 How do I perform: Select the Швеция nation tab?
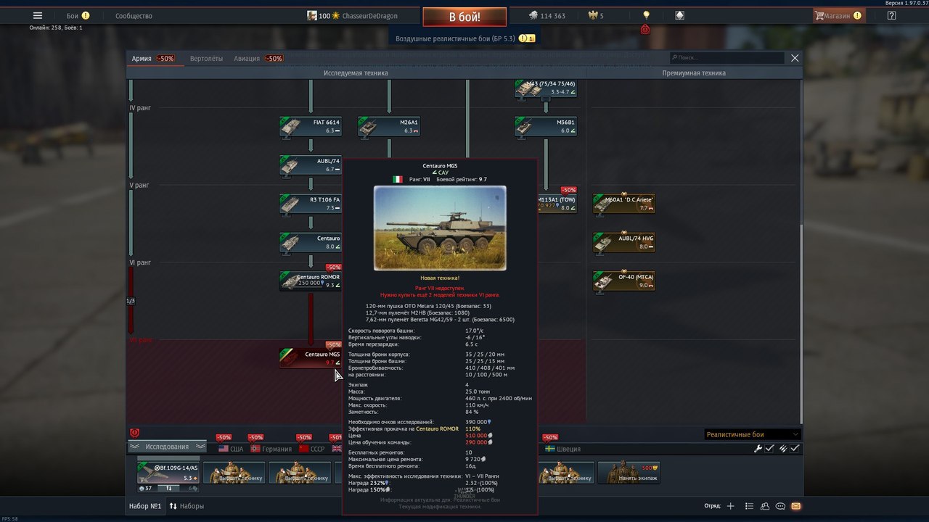point(562,449)
